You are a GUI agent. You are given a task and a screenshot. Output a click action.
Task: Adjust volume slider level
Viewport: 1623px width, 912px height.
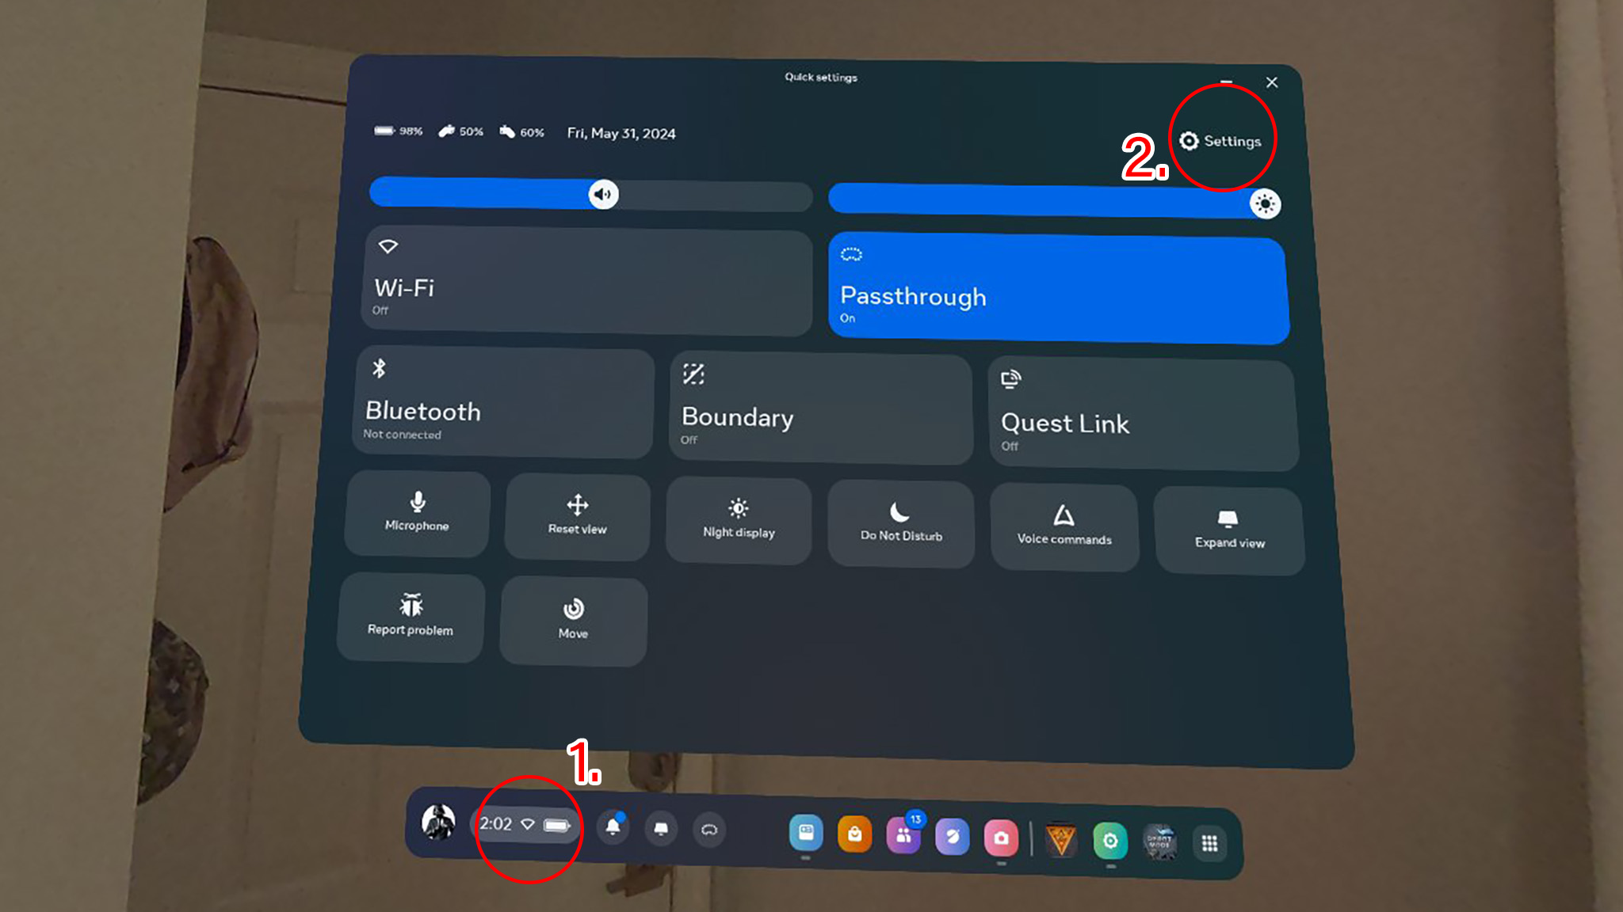[602, 192]
